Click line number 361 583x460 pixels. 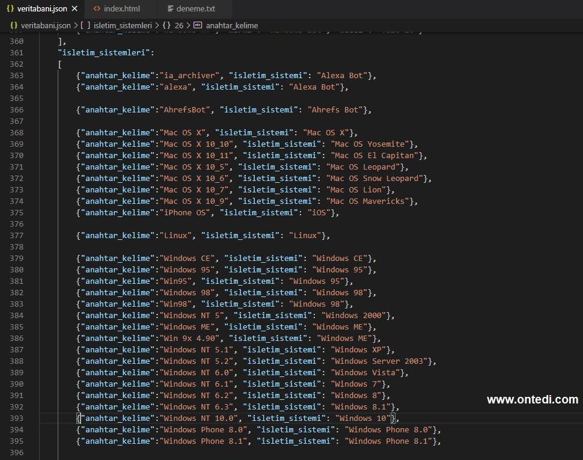(x=16, y=53)
